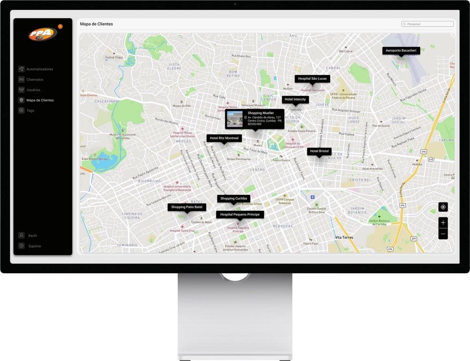Select the Hotel Ritz Montreal marker
This screenshot has width=470, height=361.
pyautogui.click(x=224, y=138)
